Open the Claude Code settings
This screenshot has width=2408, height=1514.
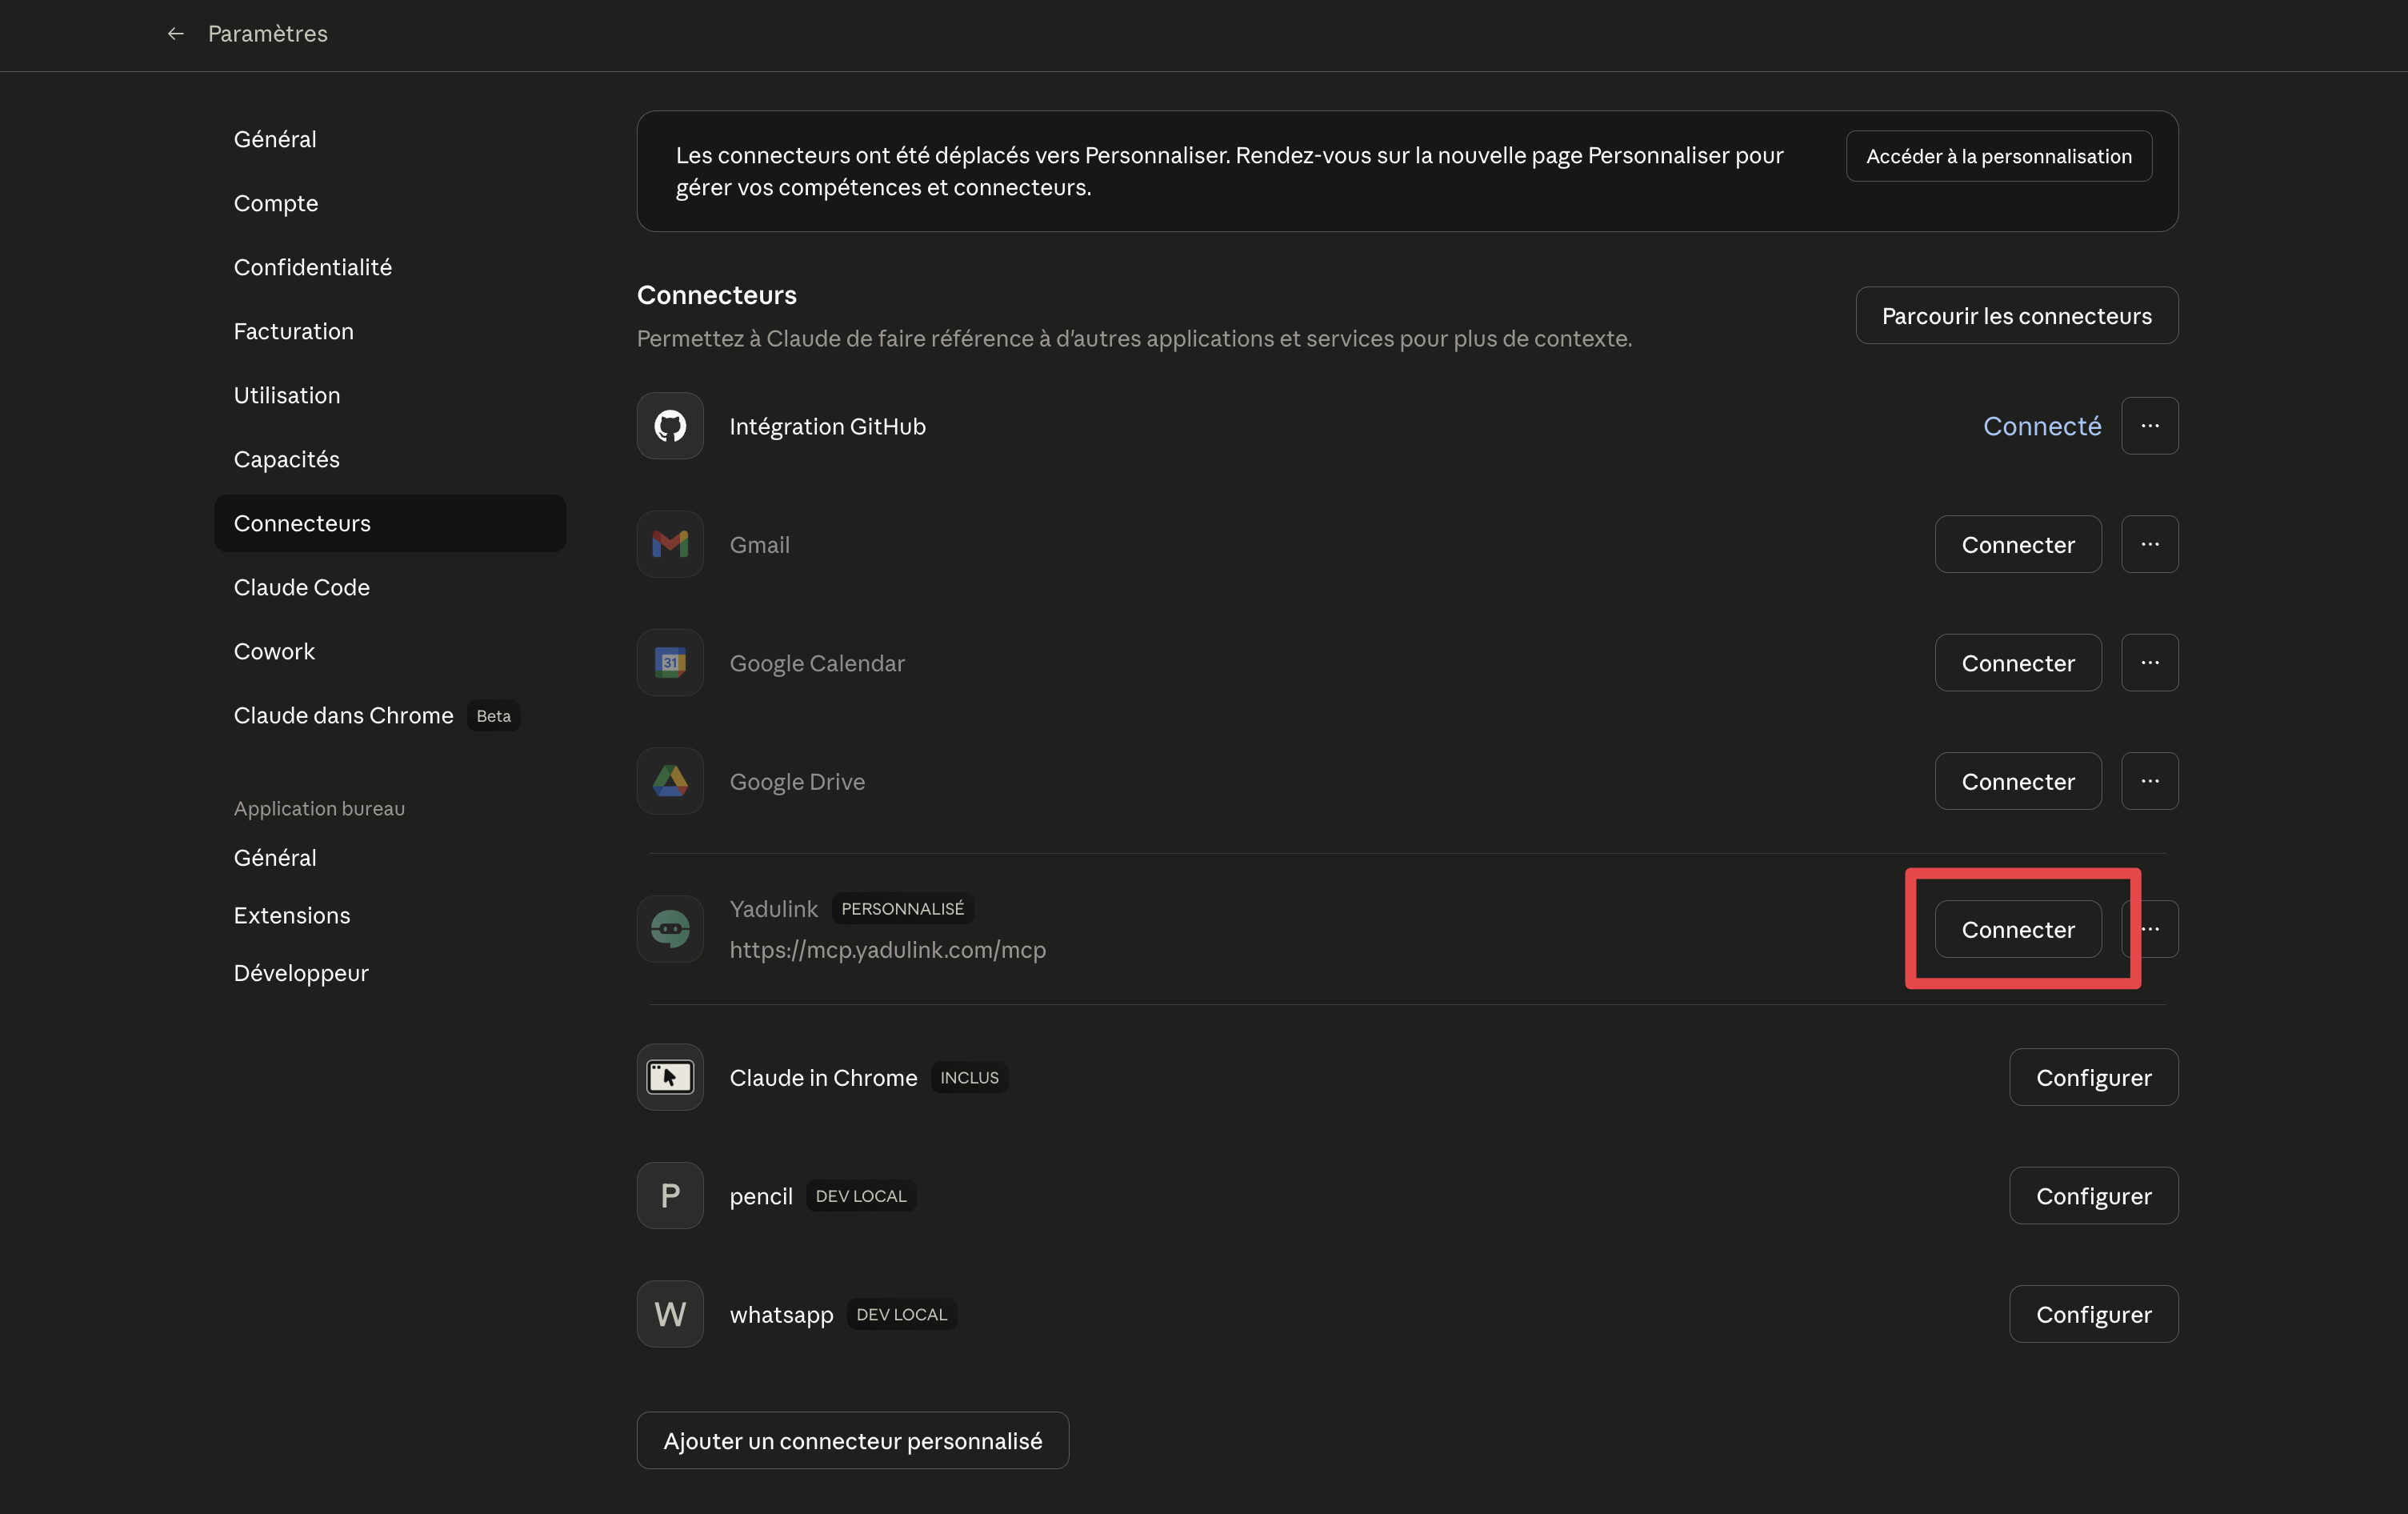point(390,587)
